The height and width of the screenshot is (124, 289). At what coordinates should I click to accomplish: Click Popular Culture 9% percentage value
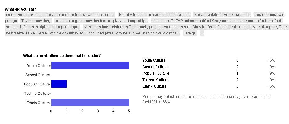(x=273, y=73)
